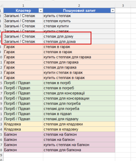
Task: Select the cell reading exactly 'стеллаж в гараж'
Action: (79, 52)
